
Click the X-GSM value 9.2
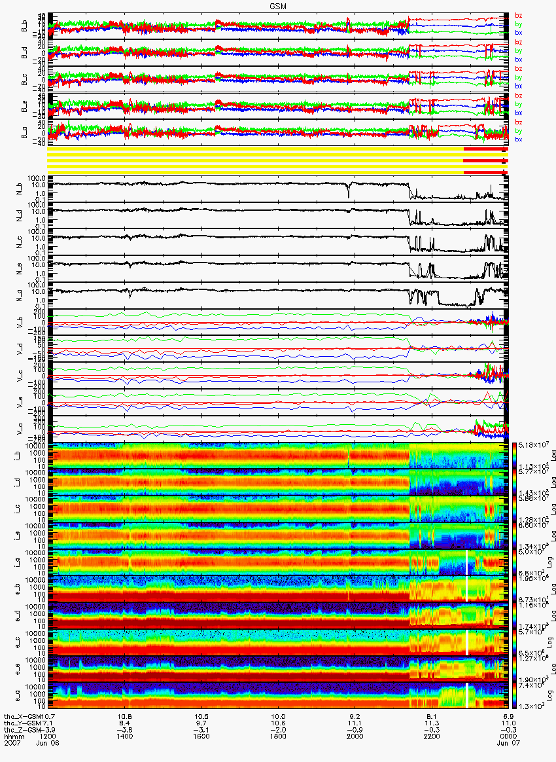coord(355,717)
